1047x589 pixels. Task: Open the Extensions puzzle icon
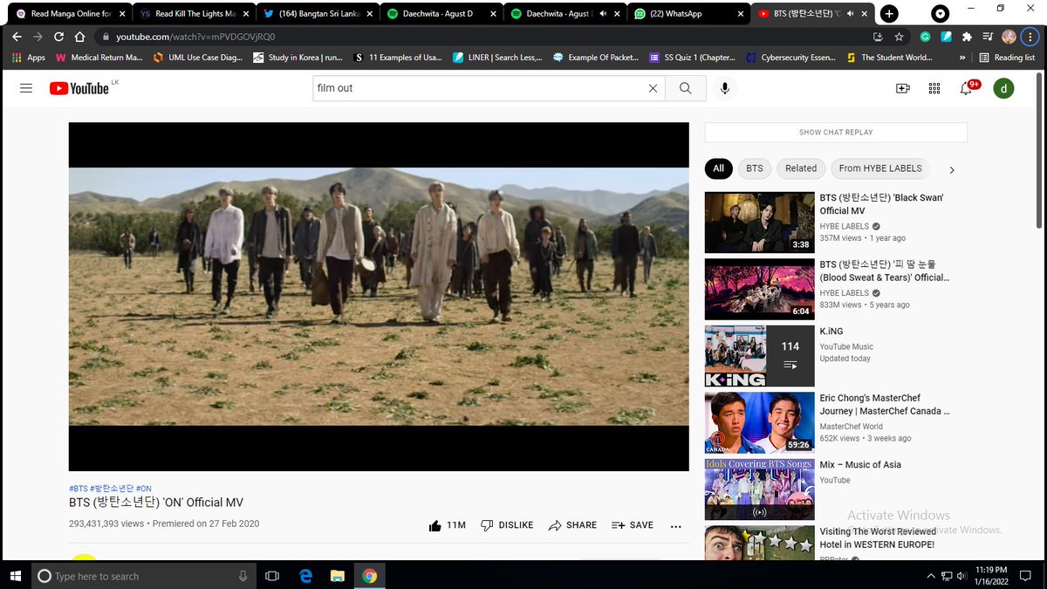967,37
